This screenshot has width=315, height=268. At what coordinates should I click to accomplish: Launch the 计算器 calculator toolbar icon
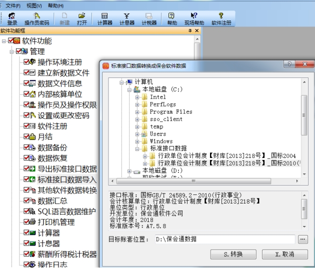(x=104, y=18)
